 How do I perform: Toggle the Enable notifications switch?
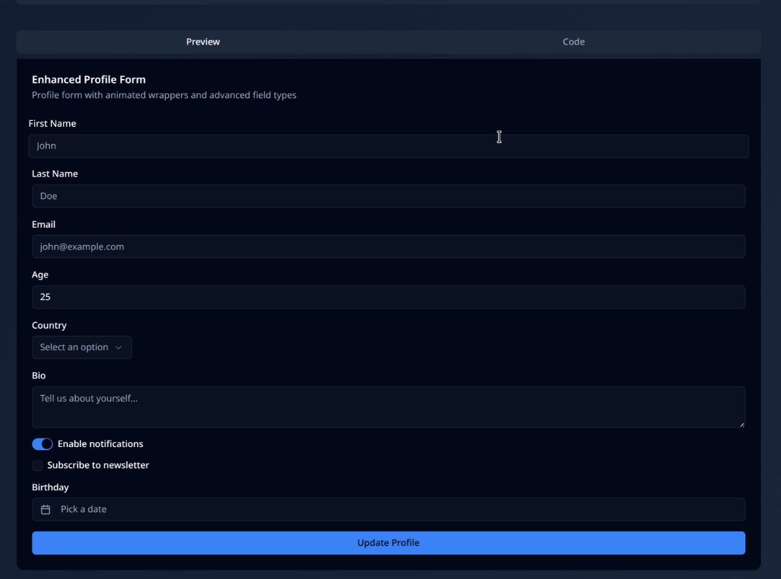point(42,444)
